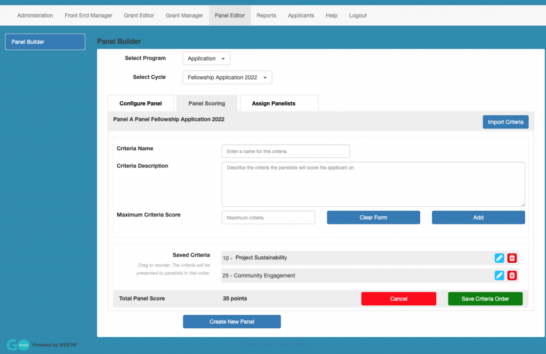Create a new panel
Screen dimensions: 546x354
pyautogui.click(x=231, y=321)
